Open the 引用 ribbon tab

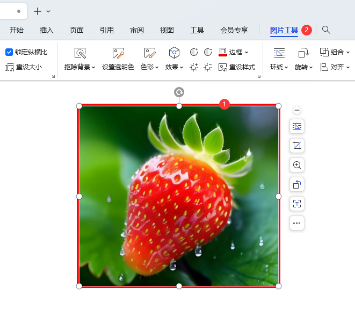coord(107,30)
